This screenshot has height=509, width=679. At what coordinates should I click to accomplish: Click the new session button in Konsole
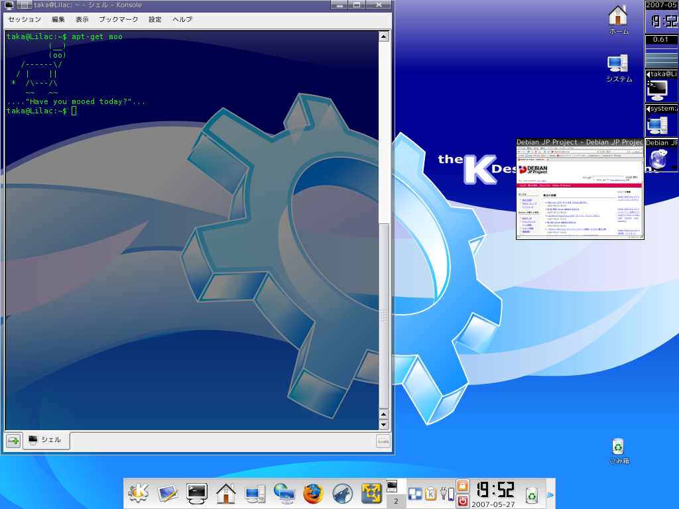(x=13, y=441)
